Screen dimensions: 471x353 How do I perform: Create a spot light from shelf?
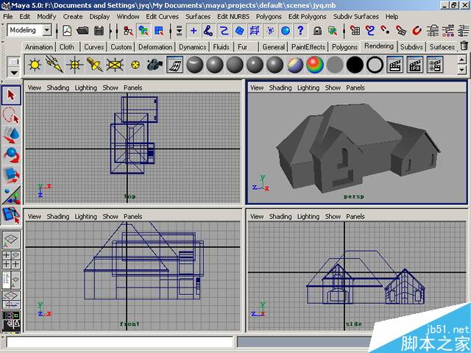[95, 65]
